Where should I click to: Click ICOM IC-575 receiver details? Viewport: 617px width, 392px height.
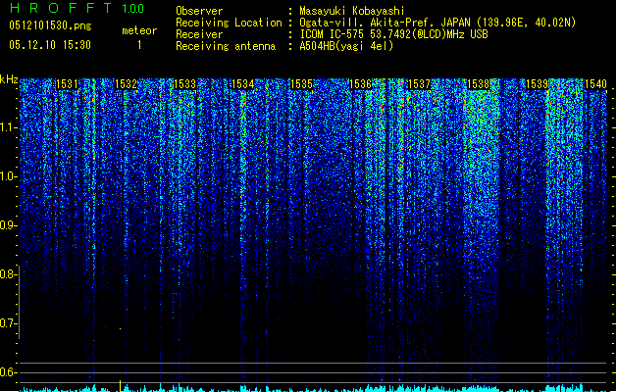point(393,34)
